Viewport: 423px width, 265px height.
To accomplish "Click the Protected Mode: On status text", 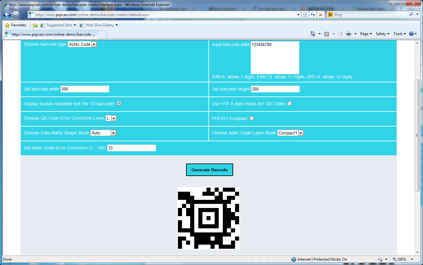I will [x=330, y=259].
